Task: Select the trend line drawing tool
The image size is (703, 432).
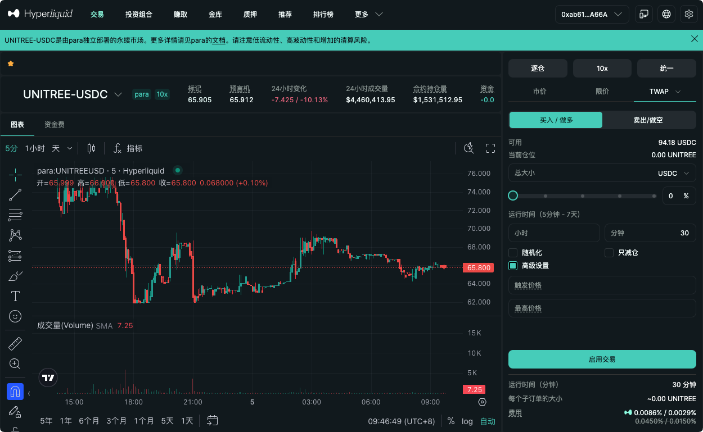Action: click(x=15, y=195)
